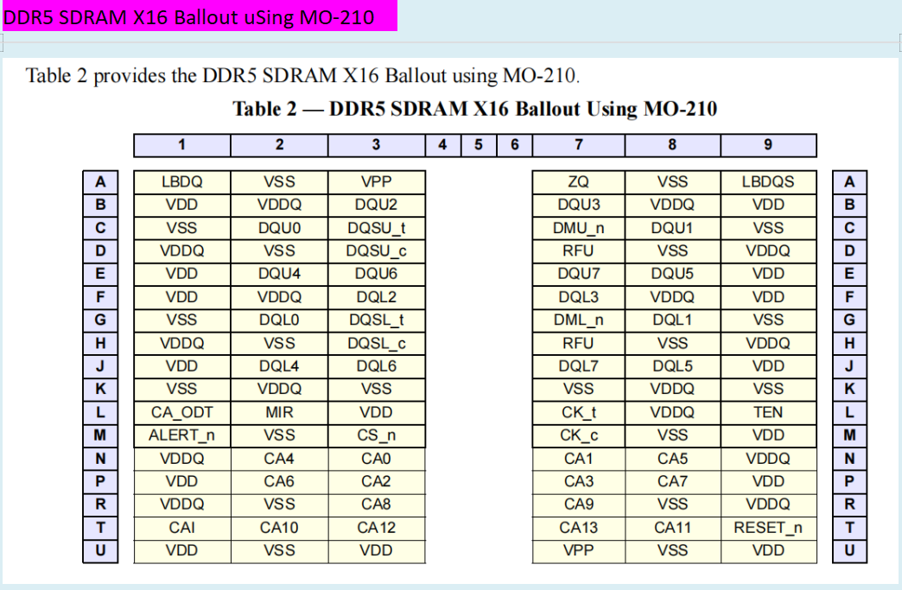Select the LBDQS cell
The image size is (902, 590).
click(768, 181)
